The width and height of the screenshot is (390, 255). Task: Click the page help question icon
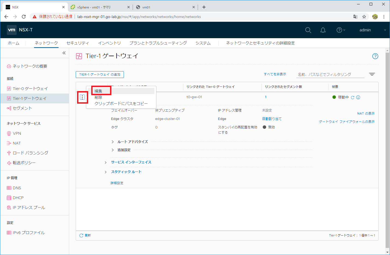click(x=375, y=56)
